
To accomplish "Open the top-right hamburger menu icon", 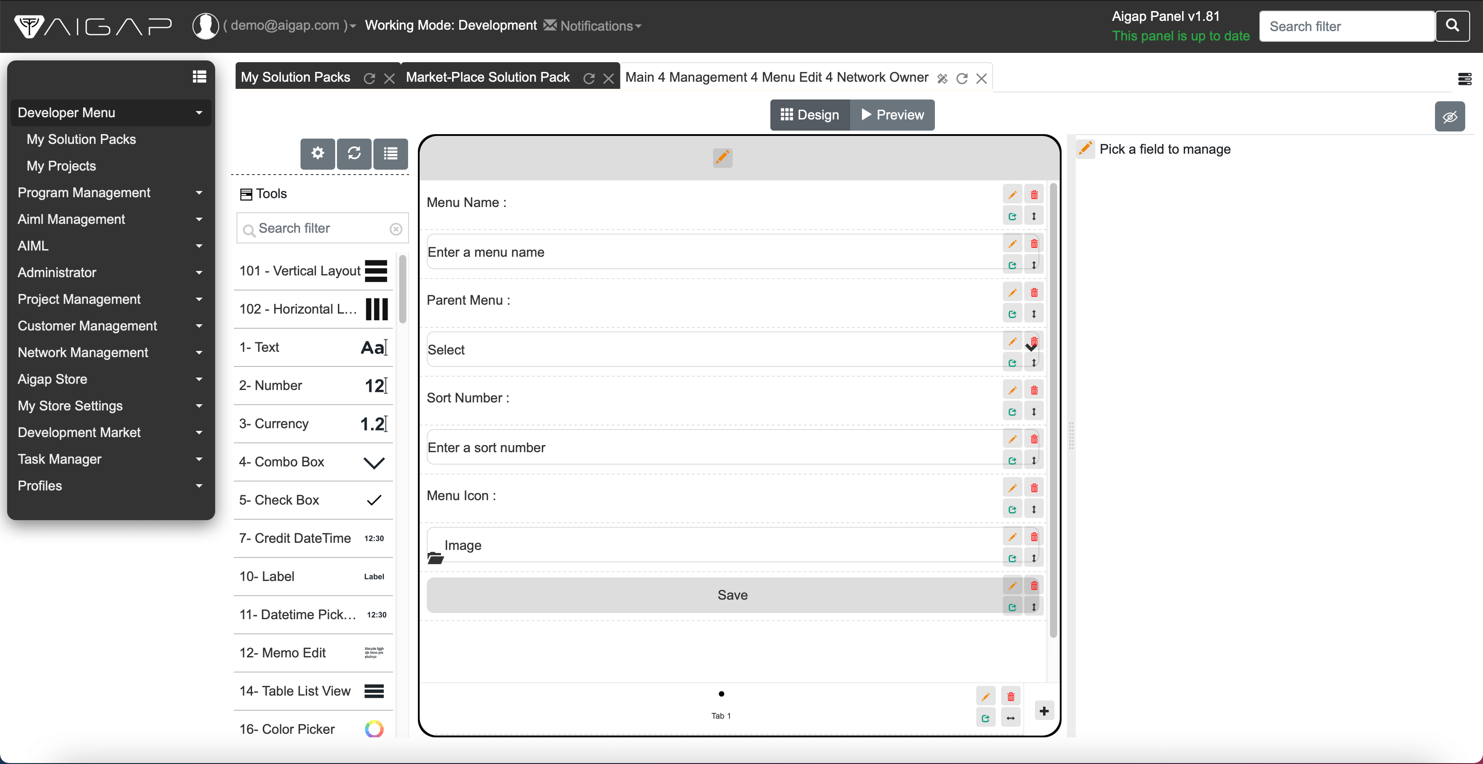I will (1465, 79).
